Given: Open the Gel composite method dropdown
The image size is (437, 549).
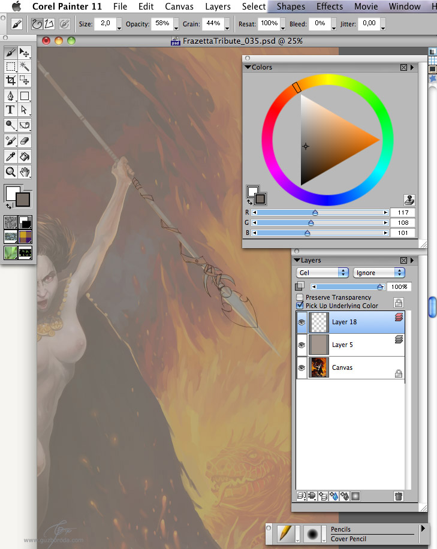Looking at the screenshot, I should (323, 273).
